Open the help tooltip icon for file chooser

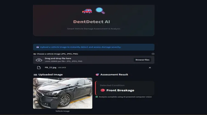[x=153, y=54]
